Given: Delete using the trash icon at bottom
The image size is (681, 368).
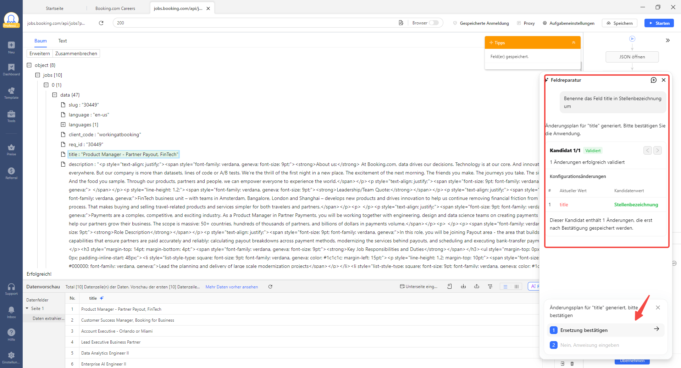Looking at the screenshot, I should [572, 363].
